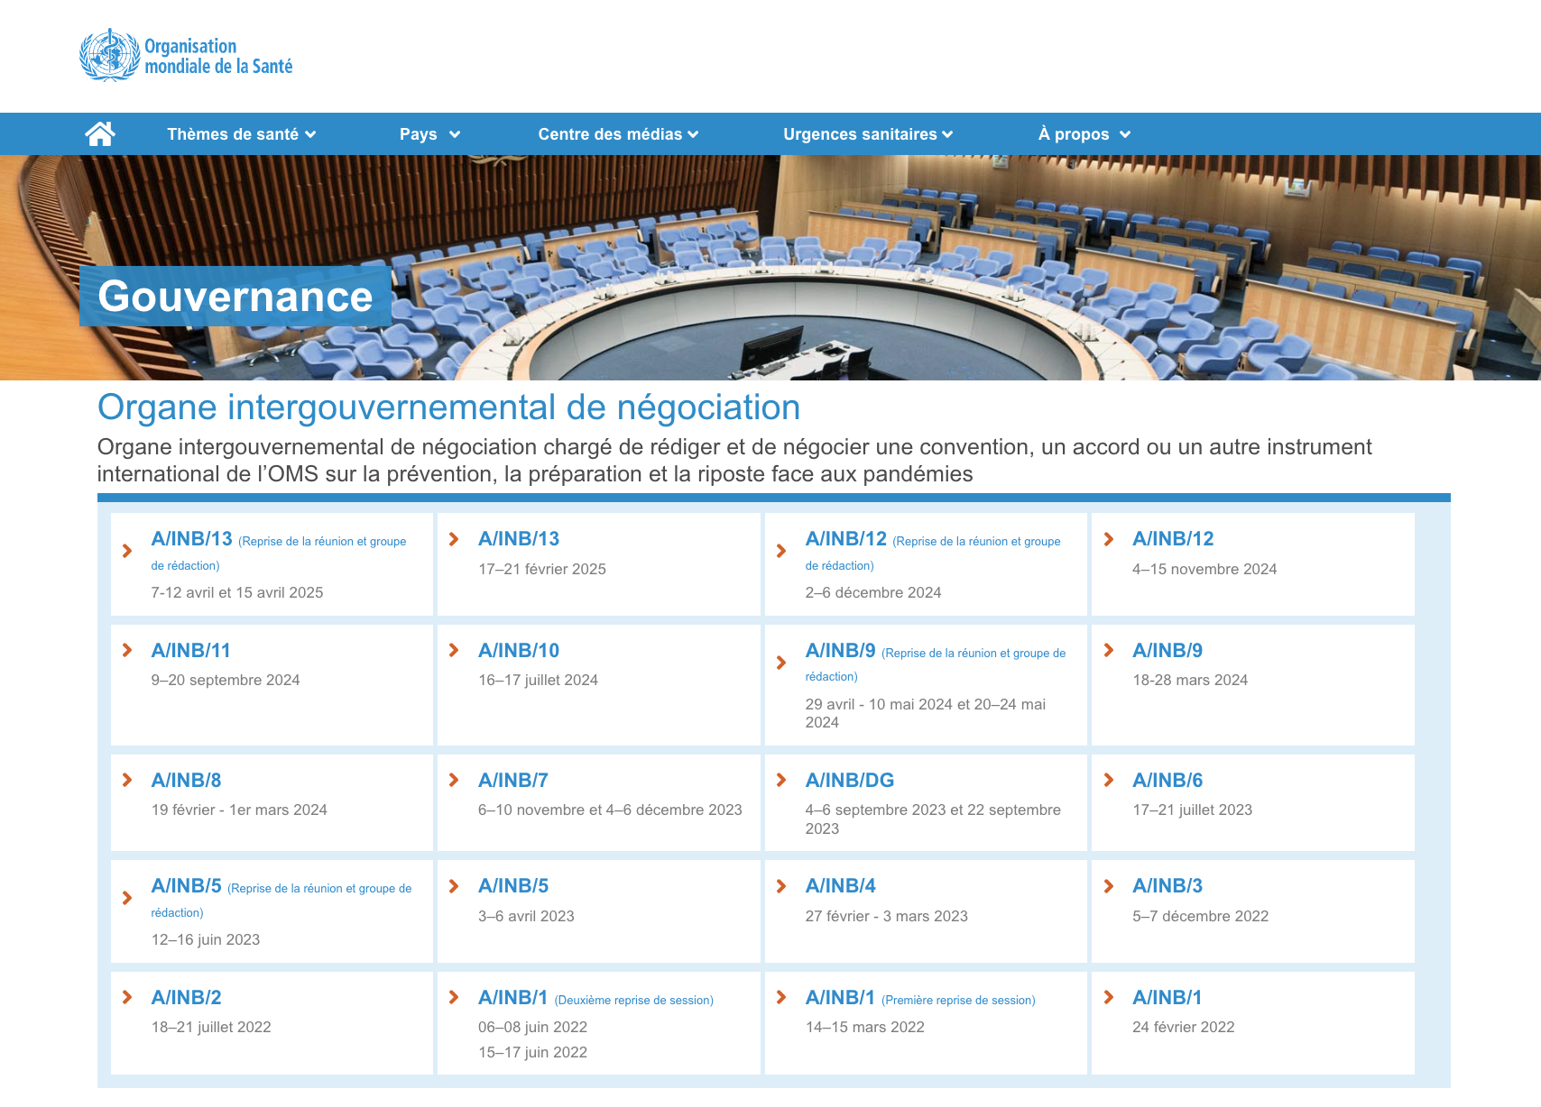Screen dimensions: 1541x1107
Task: Expand the Pays dropdown chevron
Action: (455, 134)
